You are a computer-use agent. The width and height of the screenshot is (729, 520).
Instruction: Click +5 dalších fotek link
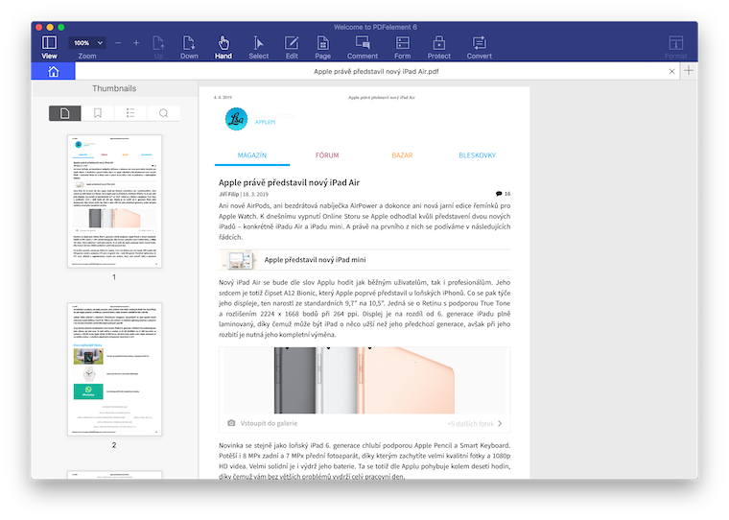[x=471, y=424]
